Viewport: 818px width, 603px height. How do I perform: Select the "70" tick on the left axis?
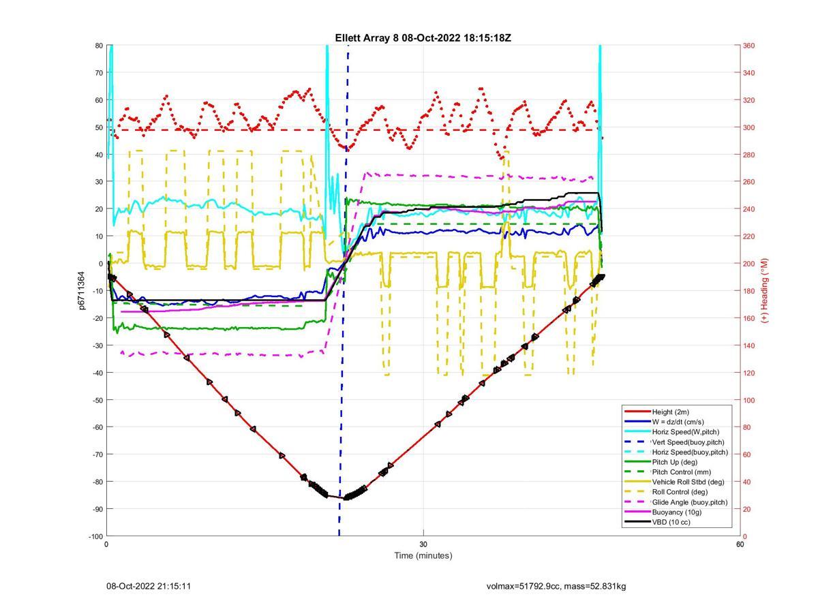pos(99,73)
